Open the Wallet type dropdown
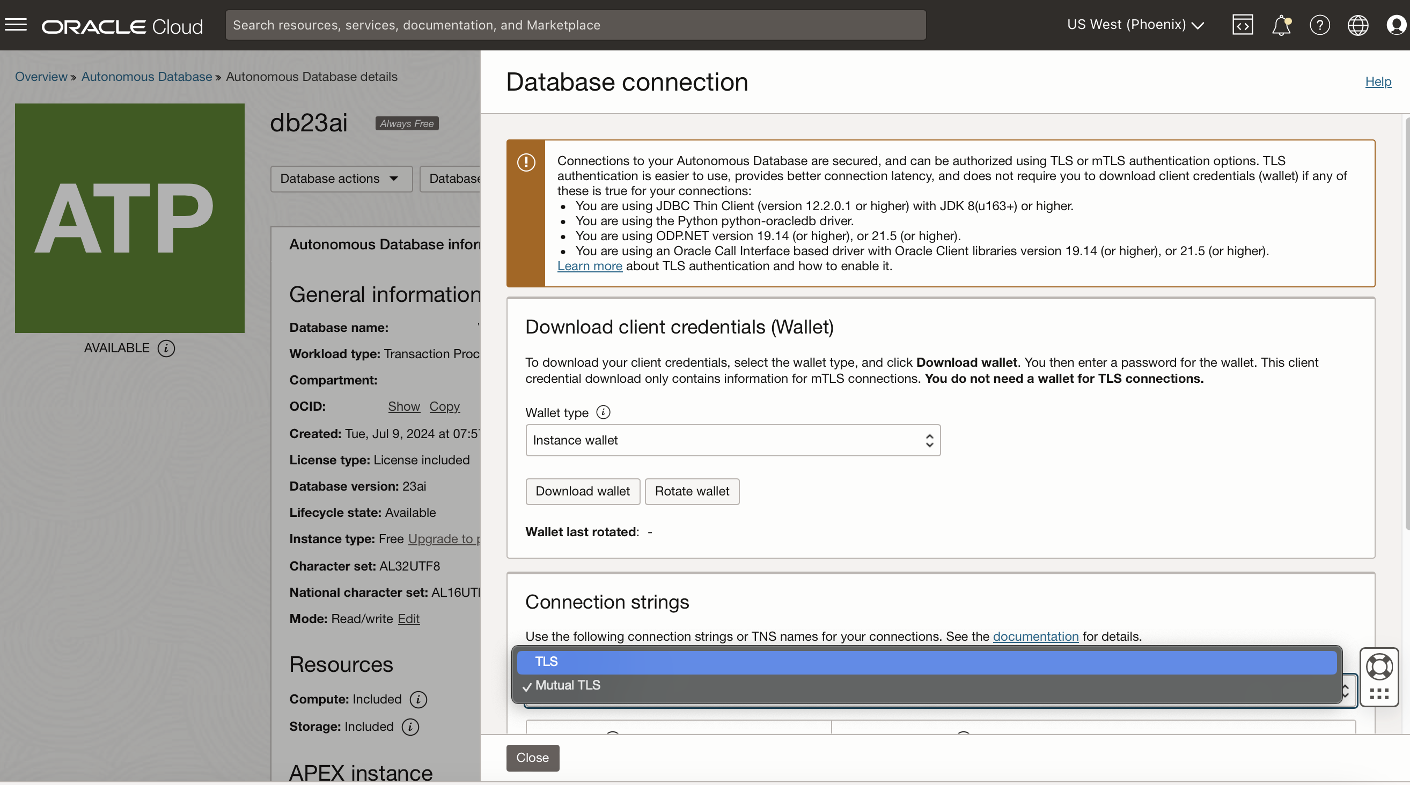 [x=733, y=440]
